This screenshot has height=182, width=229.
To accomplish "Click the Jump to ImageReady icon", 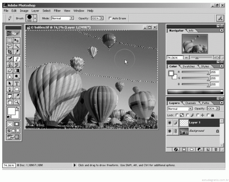I will click(x=13, y=137).
